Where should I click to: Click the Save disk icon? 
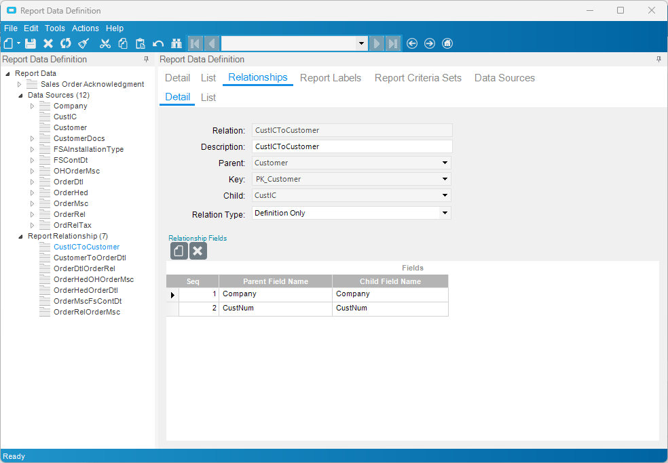[31, 43]
